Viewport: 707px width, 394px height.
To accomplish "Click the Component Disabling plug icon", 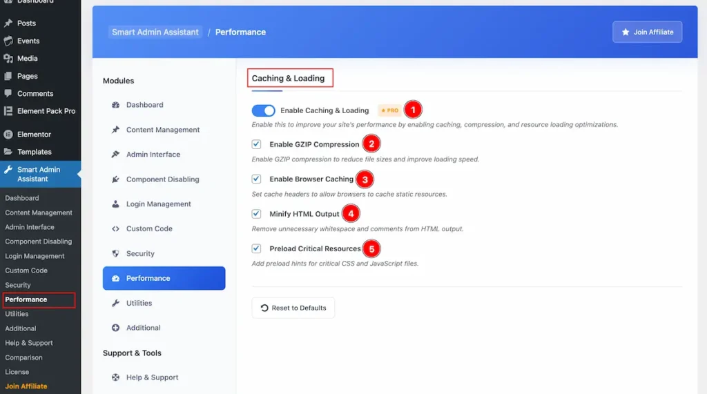I will pyautogui.click(x=115, y=179).
